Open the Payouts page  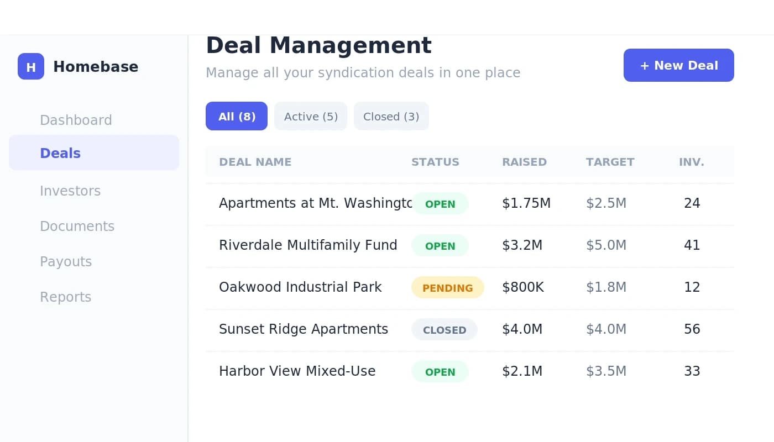click(x=66, y=261)
